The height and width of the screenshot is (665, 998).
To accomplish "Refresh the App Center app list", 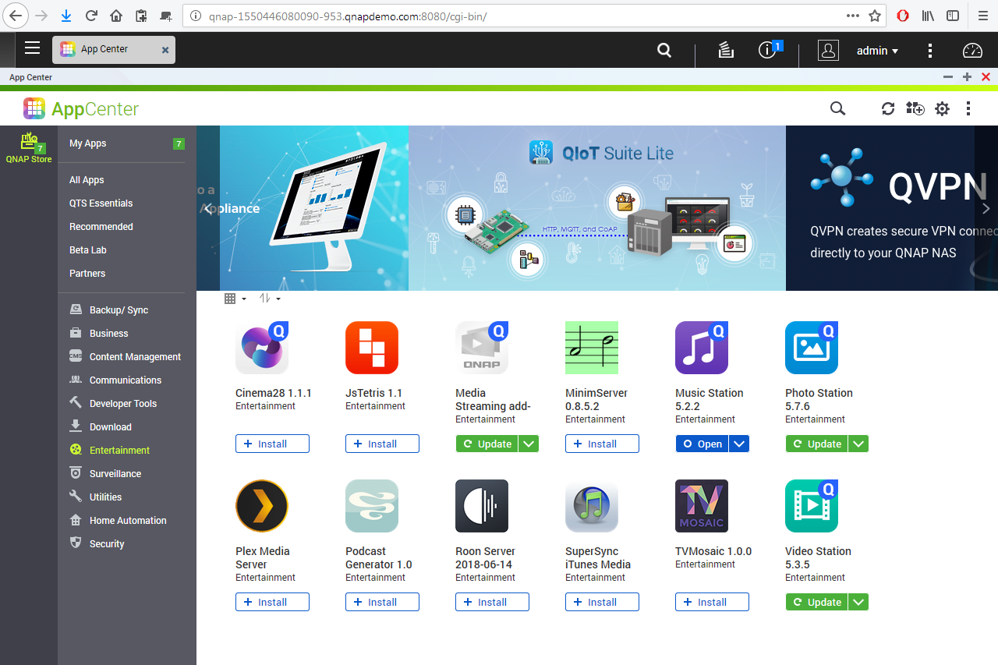I will point(888,108).
